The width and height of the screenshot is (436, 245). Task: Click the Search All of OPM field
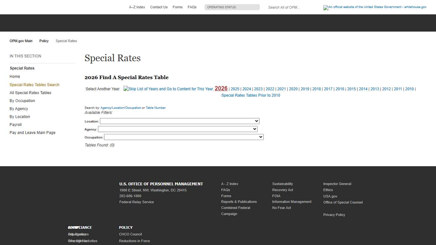(x=284, y=7)
